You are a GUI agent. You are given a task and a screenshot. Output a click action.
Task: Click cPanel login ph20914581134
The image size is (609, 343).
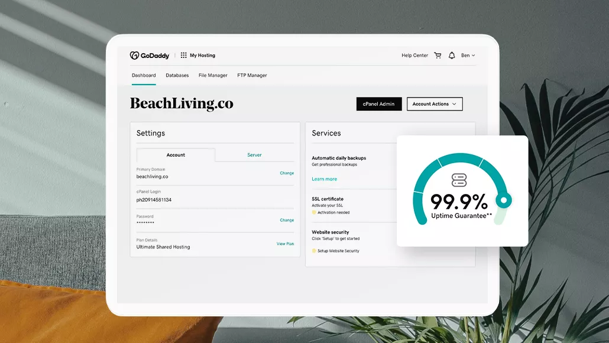[154, 200]
